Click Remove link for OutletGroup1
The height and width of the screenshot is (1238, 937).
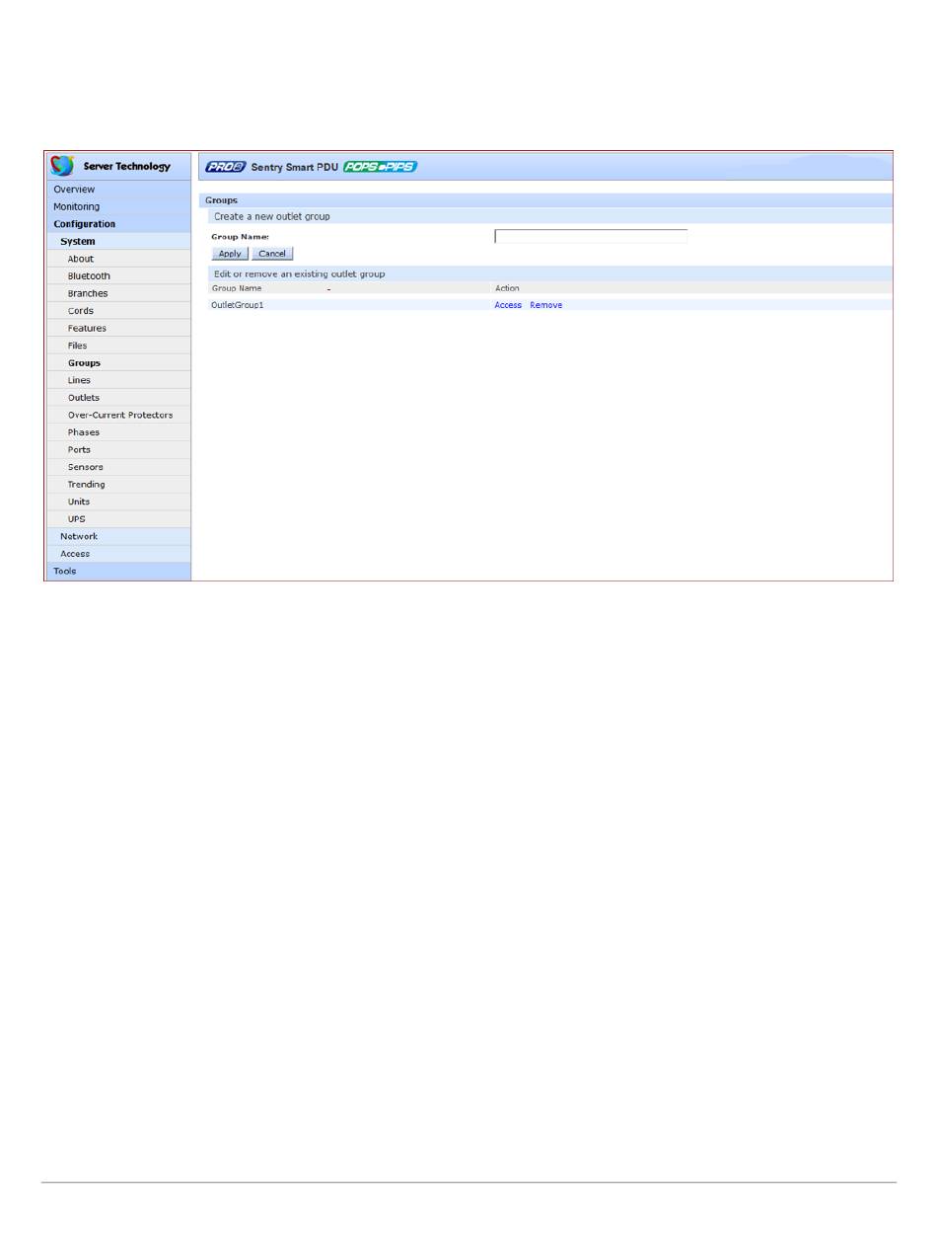pos(546,305)
